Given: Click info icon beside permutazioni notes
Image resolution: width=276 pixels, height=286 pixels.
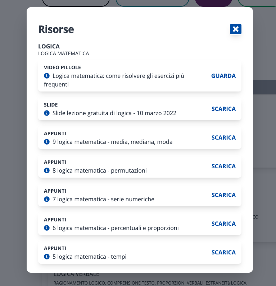Looking at the screenshot, I should point(47,171).
